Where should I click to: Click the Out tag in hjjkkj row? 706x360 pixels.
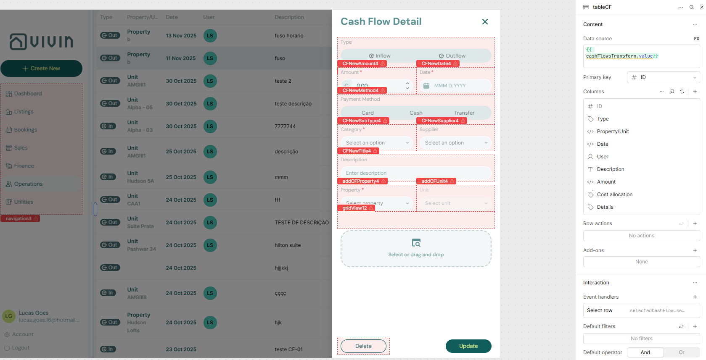point(110,268)
